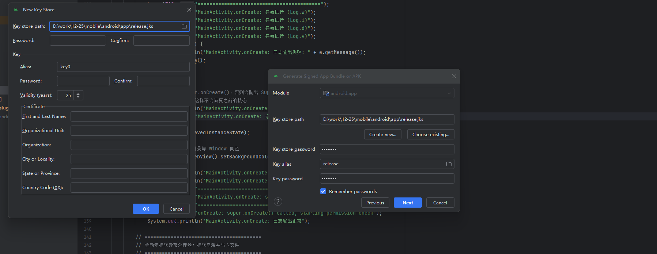Focus the key store Confirm password field
The width and height of the screenshot is (657, 254).
(x=162, y=41)
